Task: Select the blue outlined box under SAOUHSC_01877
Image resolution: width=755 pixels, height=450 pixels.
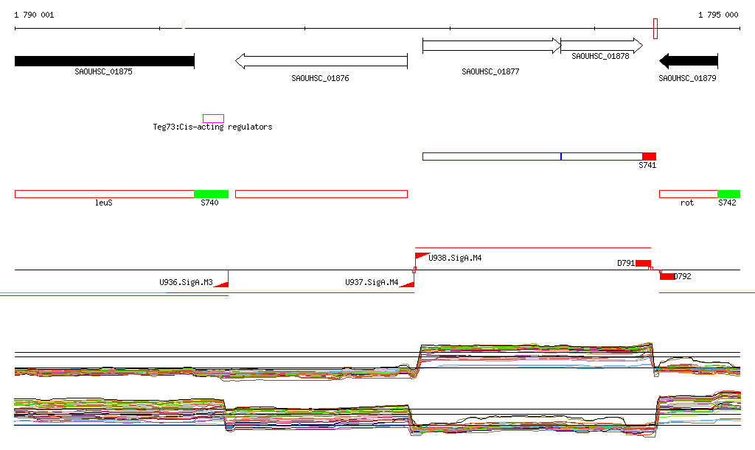Action: [492, 156]
